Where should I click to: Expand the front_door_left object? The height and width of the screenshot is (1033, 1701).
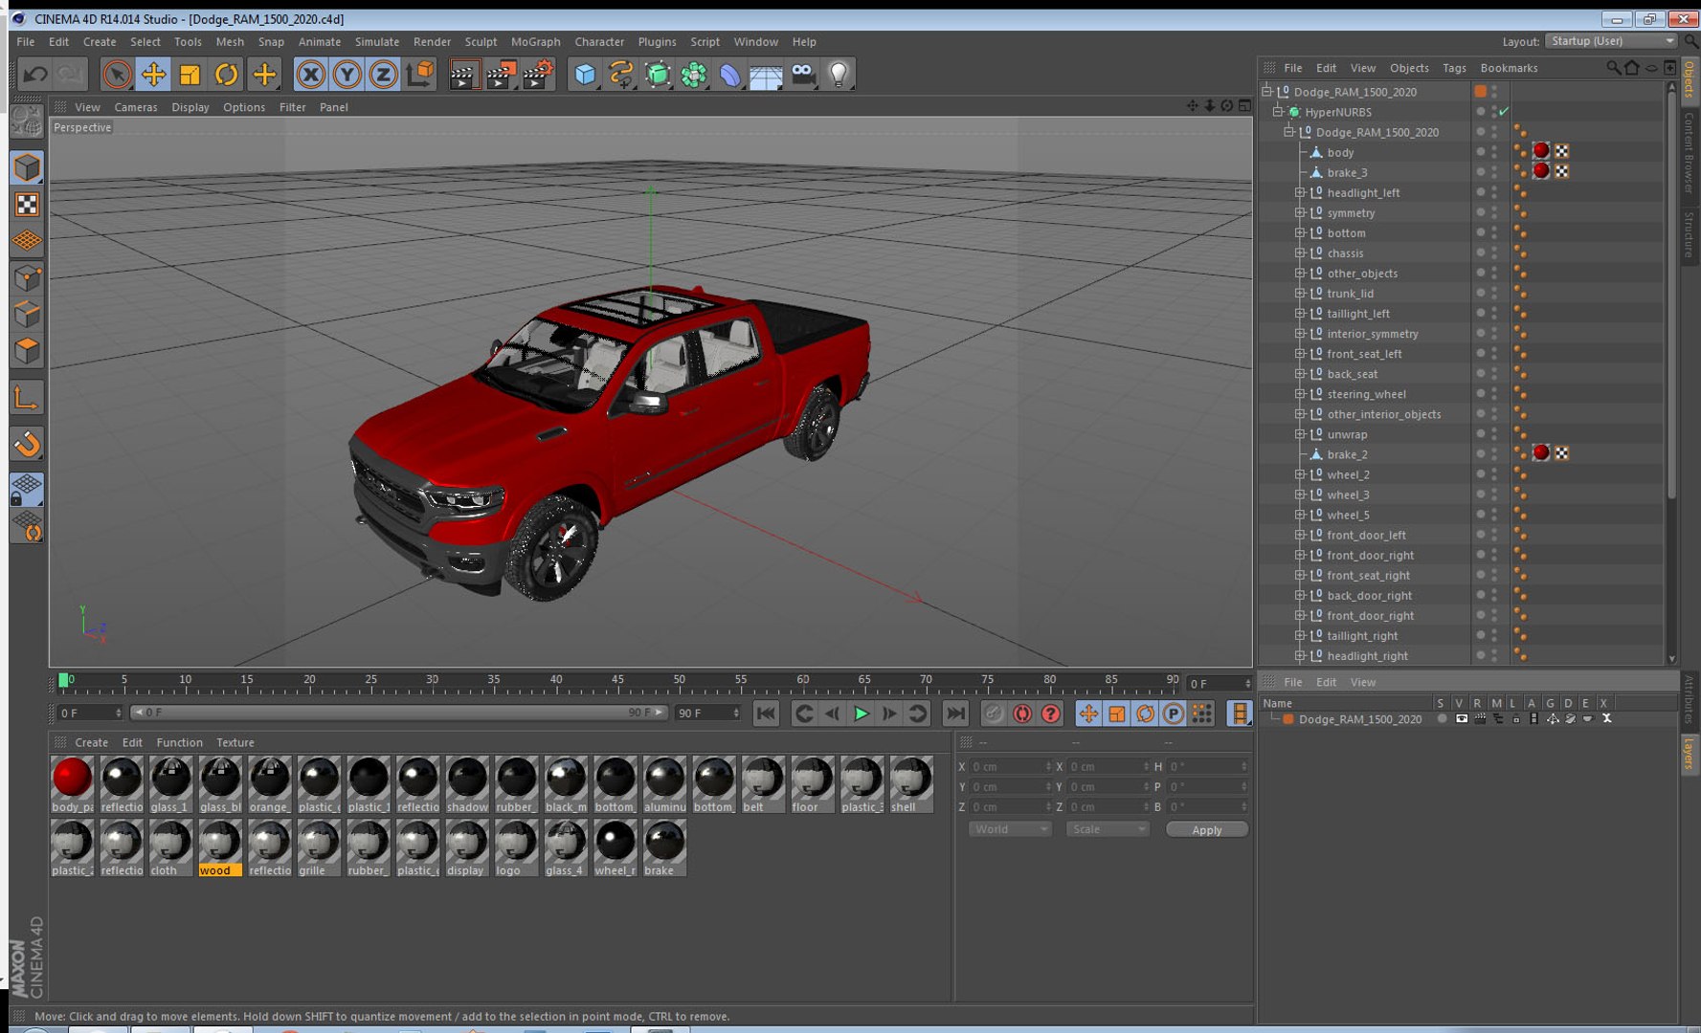[x=1300, y=535]
